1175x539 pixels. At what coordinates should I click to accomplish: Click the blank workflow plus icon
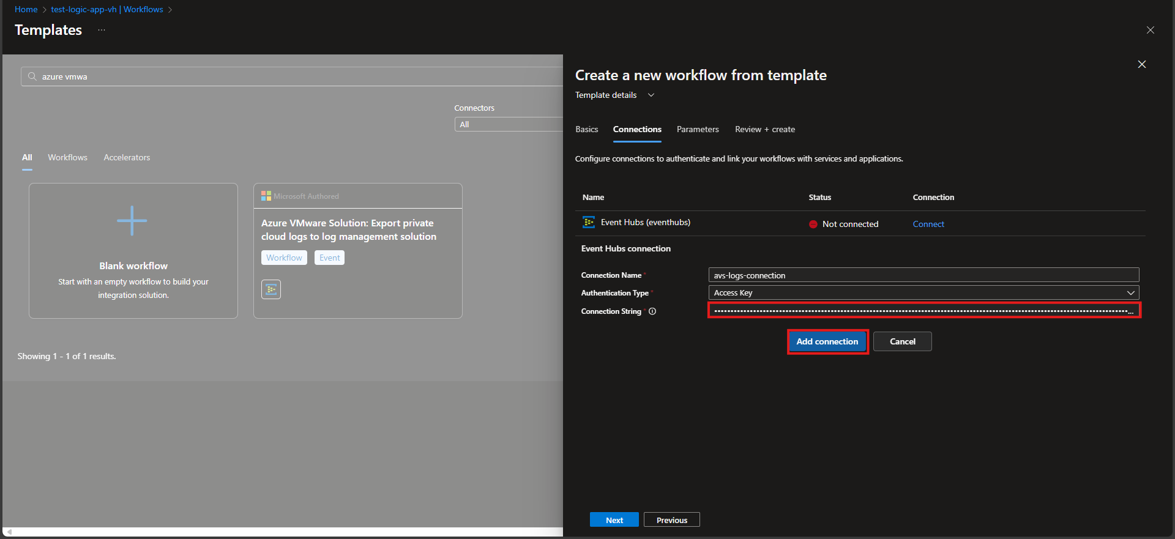(132, 221)
